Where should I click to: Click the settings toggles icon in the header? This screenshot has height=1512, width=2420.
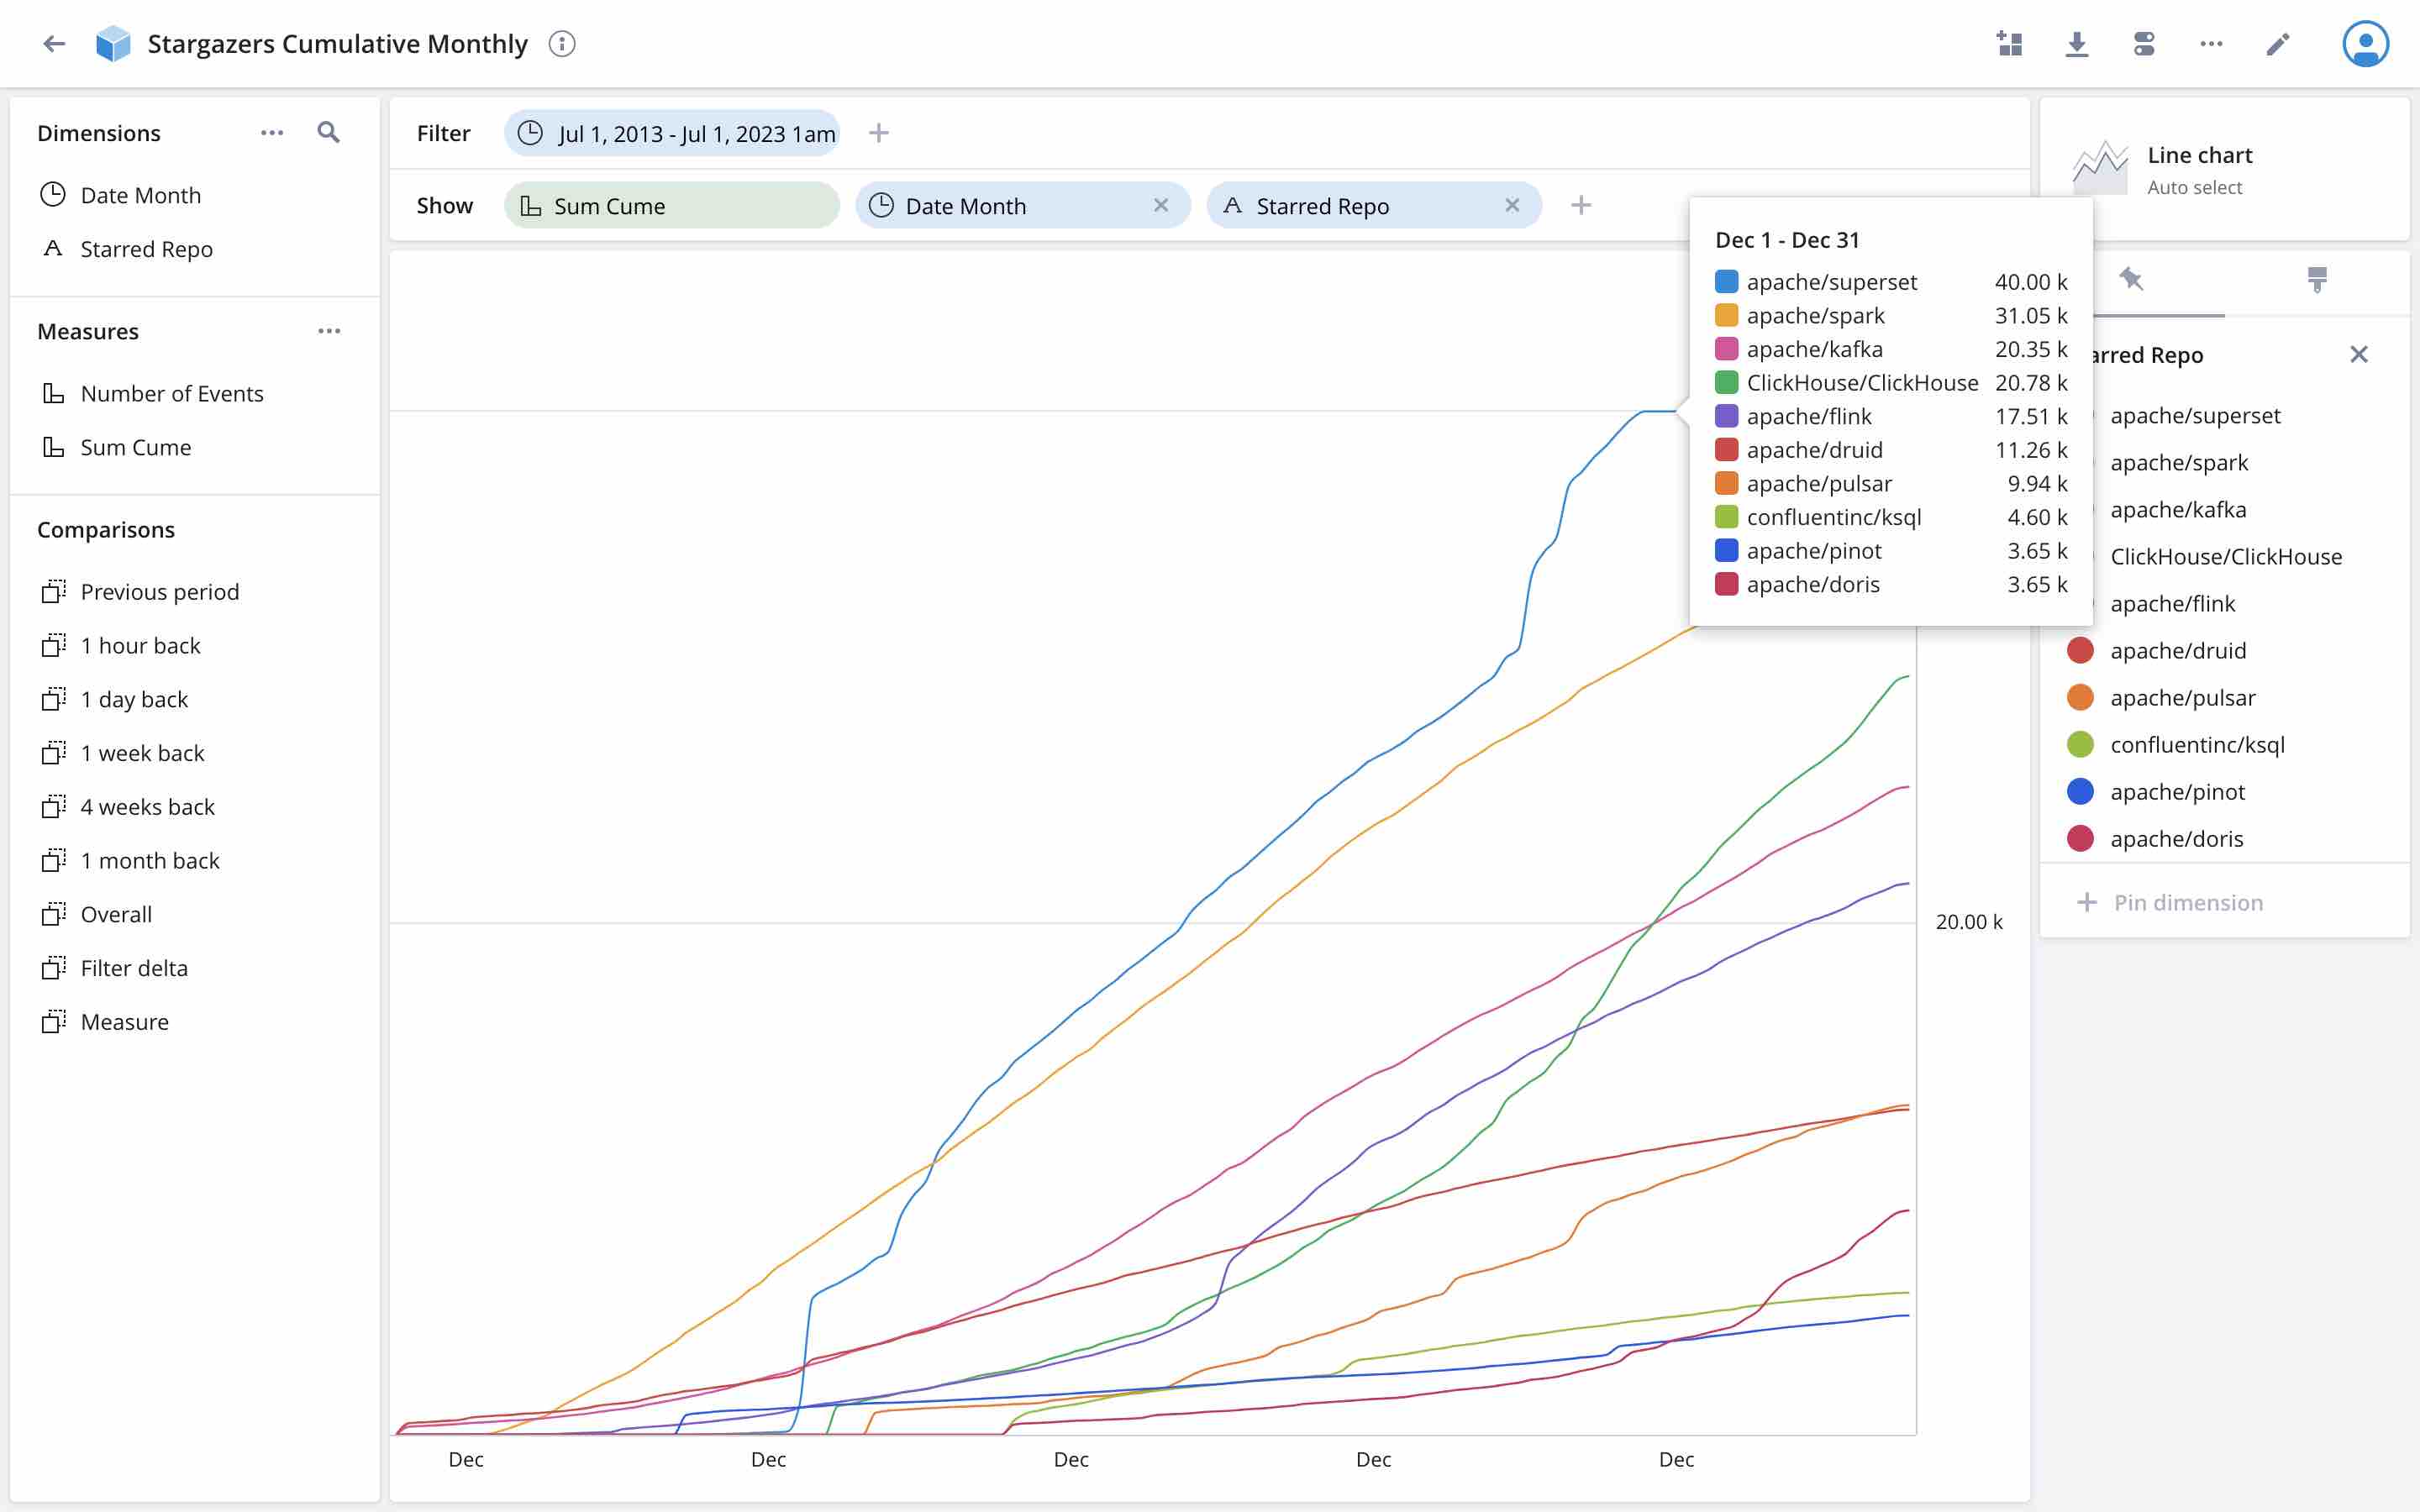tap(2144, 43)
